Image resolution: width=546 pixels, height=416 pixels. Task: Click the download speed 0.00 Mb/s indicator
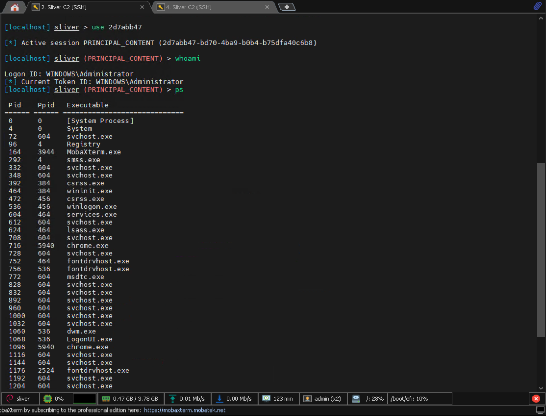[234, 399]
